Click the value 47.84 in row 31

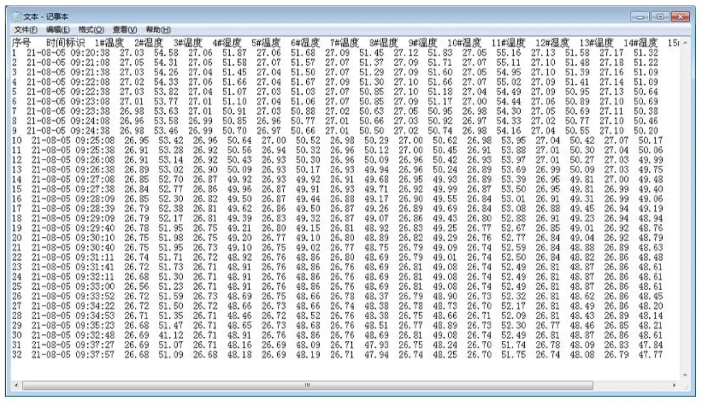[650, 345]
